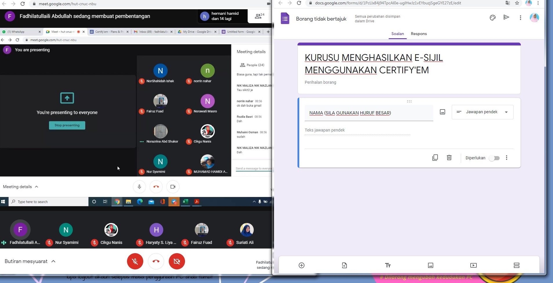This screenshot has width=553, height=283.
Task: Delete the NAMA question with trash icon
Action: (449, 158)
